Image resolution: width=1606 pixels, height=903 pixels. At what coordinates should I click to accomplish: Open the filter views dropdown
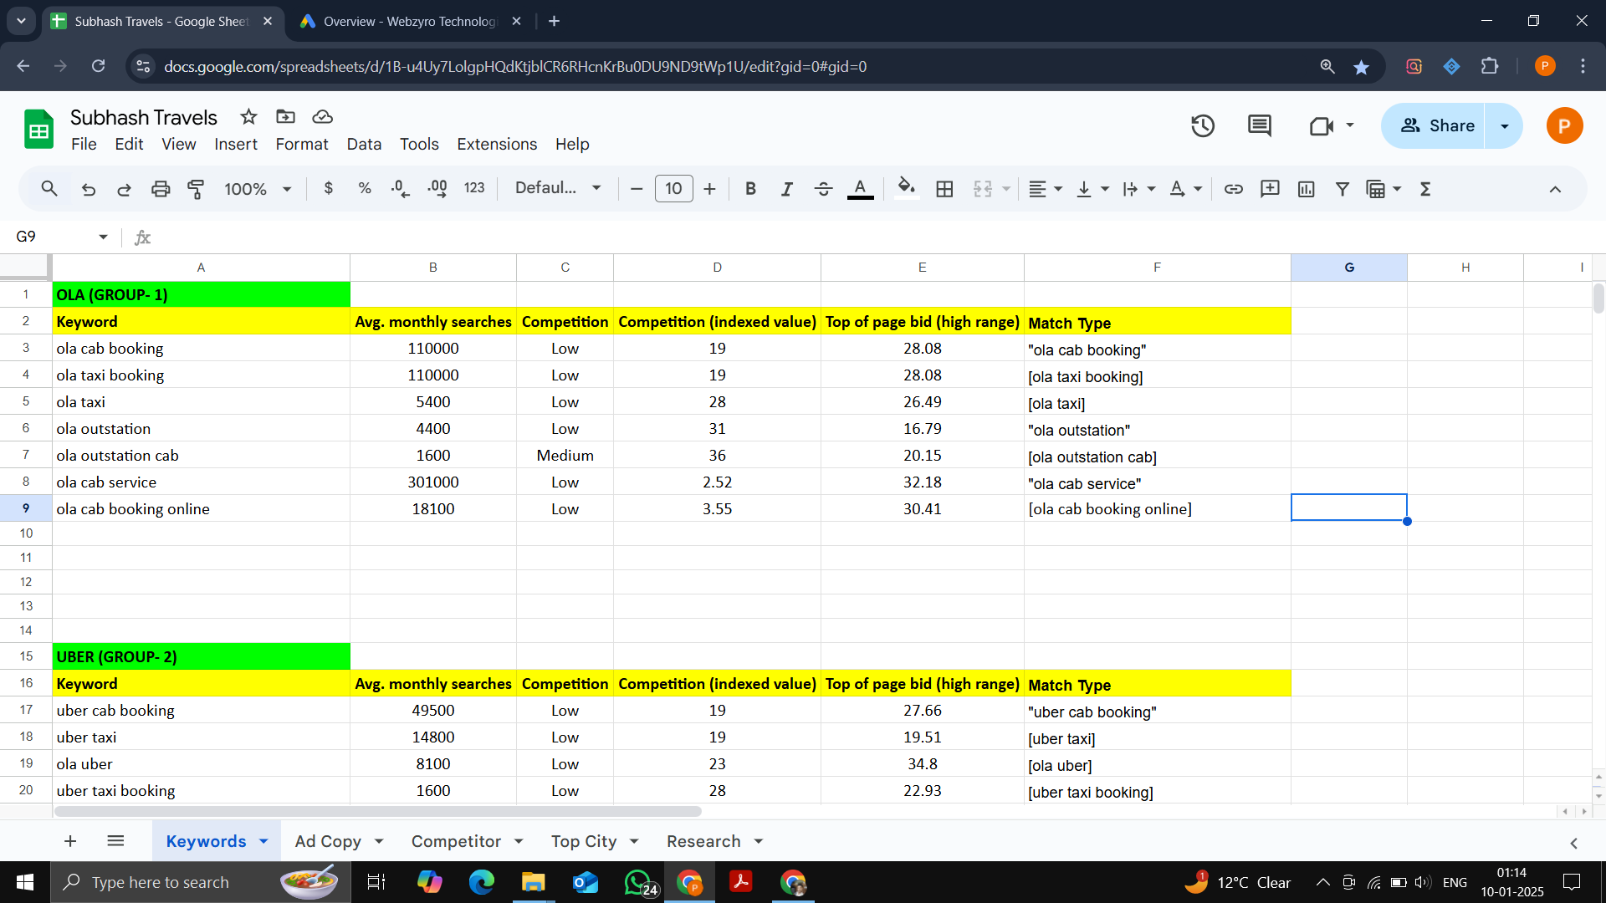tap(1384, 189)
